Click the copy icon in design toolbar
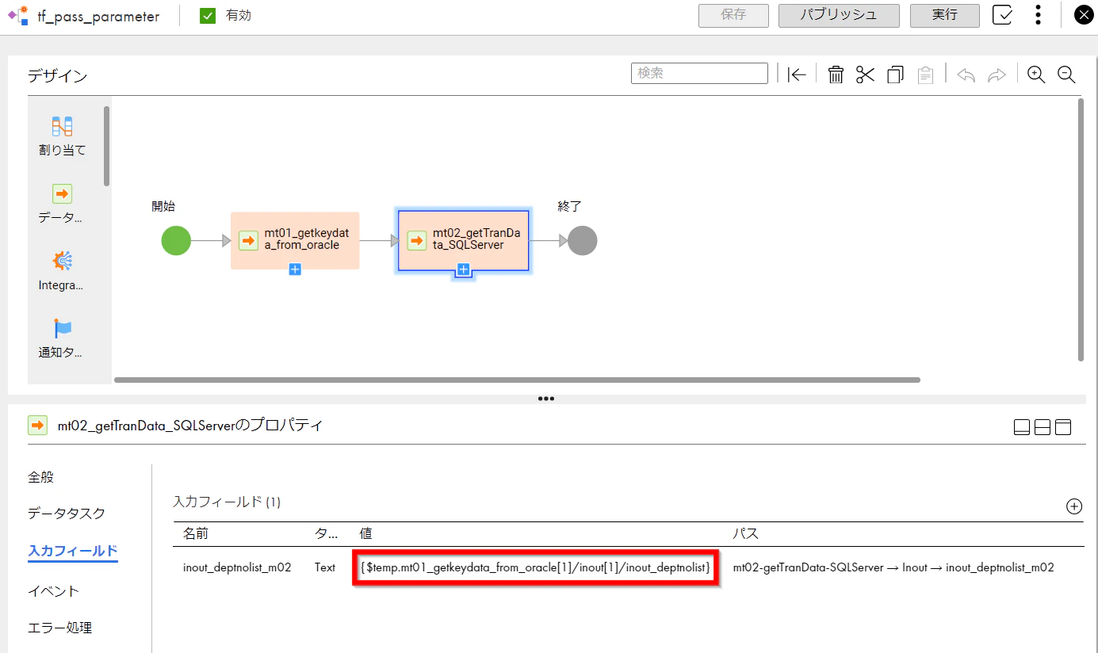This screenshot has height=653, width=1098. click(x=895, y=74)
